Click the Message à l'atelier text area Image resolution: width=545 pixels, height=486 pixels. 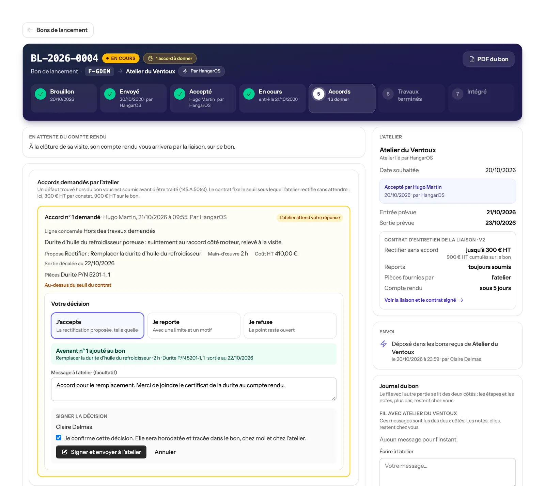click(x=194, y=389)
